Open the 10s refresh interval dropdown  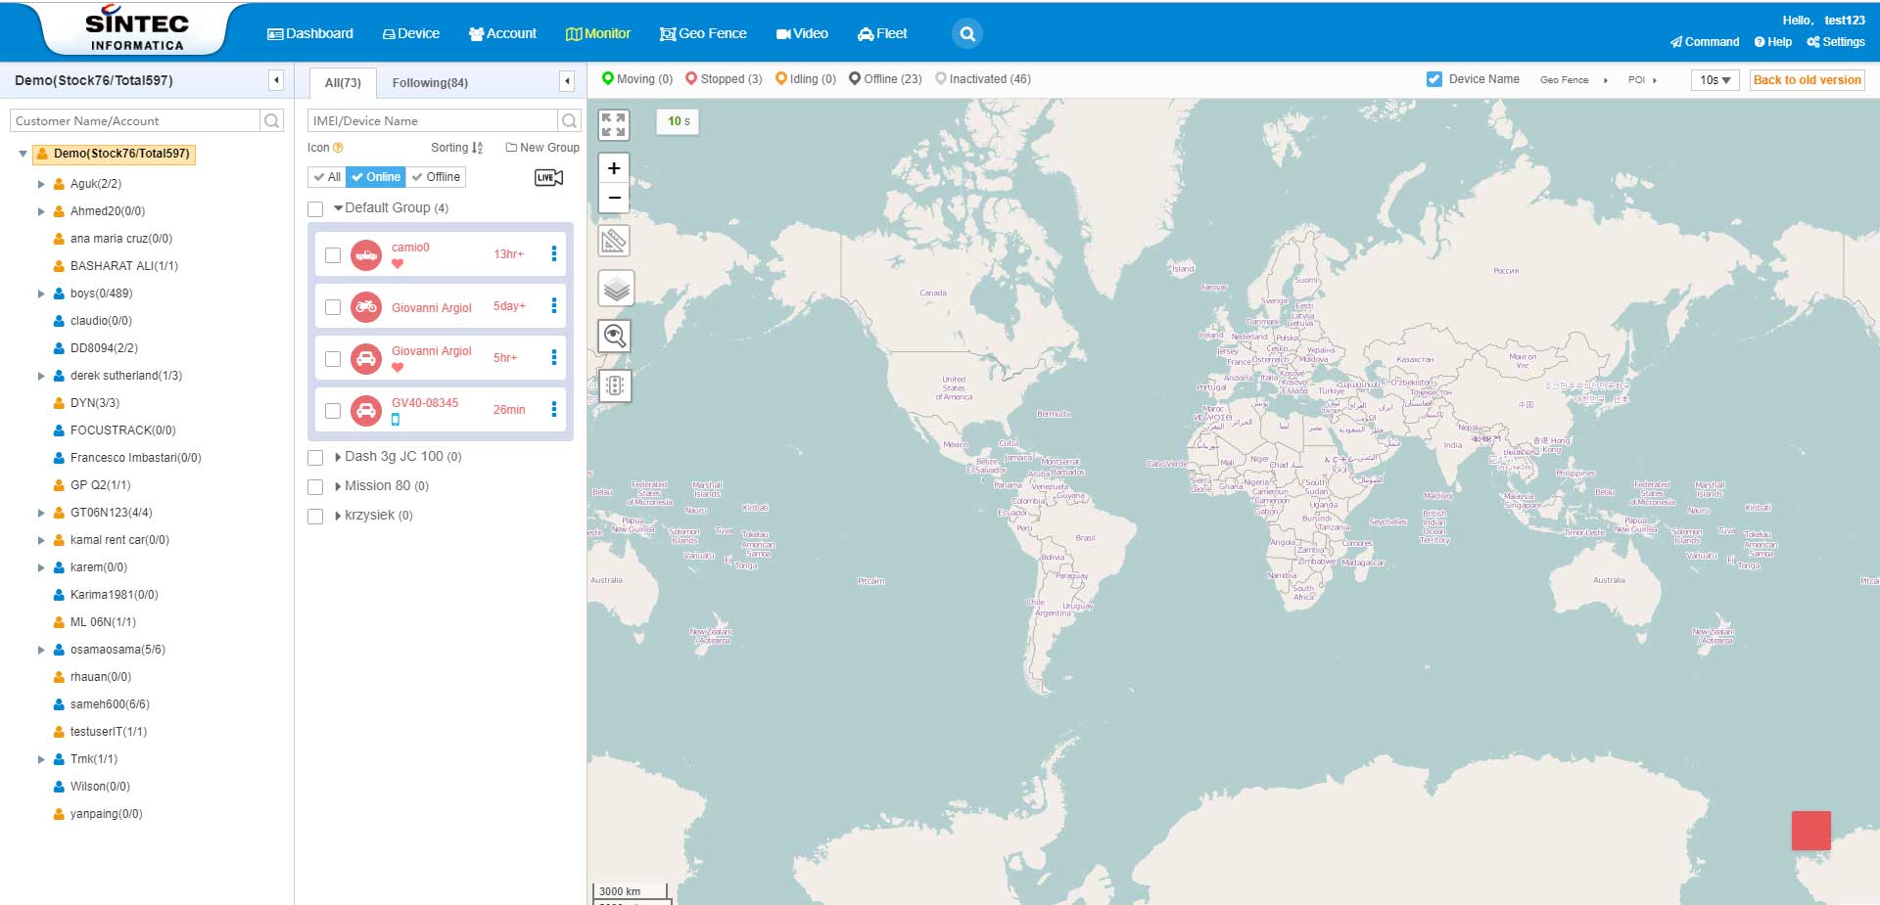pyautogui.click(x=1715, y=80)
